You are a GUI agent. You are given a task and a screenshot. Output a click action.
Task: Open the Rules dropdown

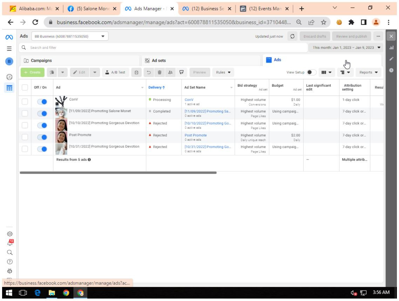[x=223, y=72]
